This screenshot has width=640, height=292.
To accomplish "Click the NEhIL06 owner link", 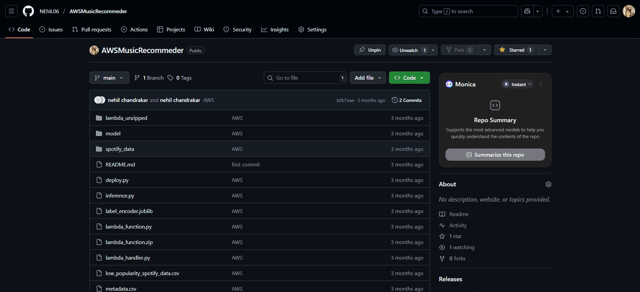I will [x=49, y=11].
